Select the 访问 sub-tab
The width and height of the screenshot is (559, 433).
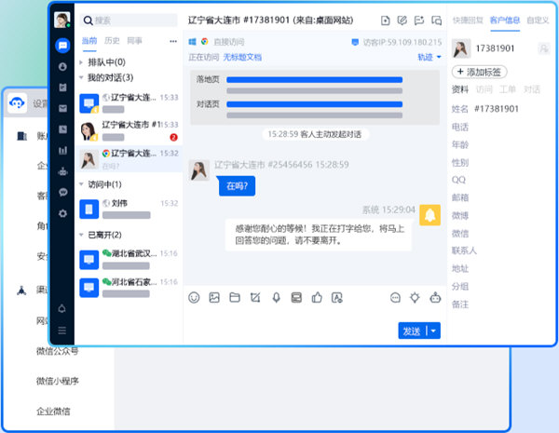pyautogui.click(x=484, y=89)
